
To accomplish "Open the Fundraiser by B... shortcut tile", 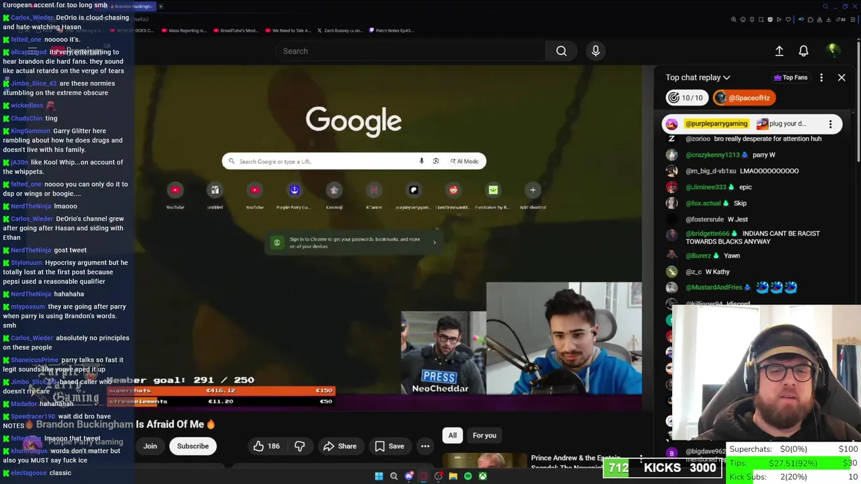I will [x=493, y=195].
